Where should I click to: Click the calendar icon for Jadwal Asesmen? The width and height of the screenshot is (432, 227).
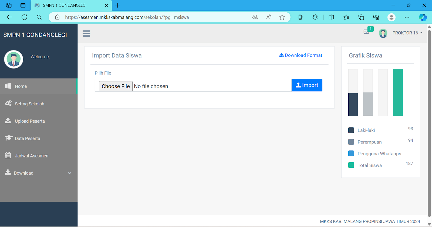coord(8,155)
